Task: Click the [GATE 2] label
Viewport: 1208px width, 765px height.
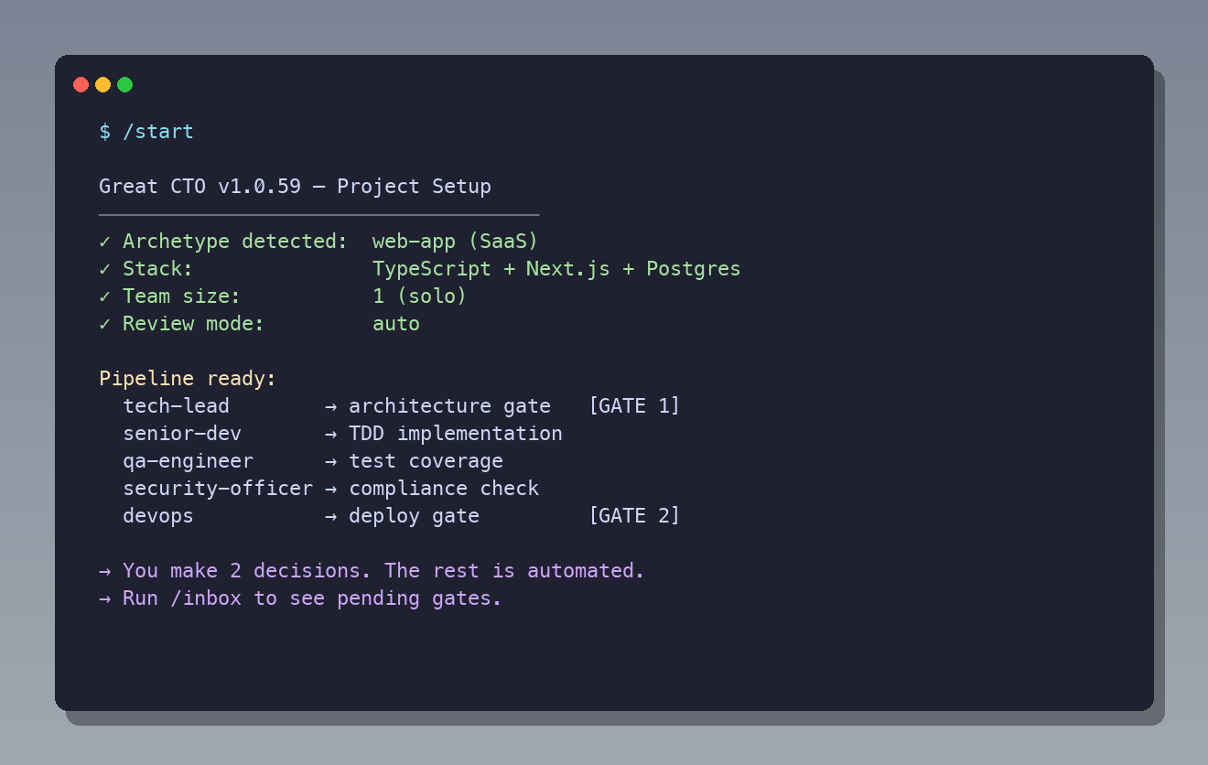Action: (634, 516)
